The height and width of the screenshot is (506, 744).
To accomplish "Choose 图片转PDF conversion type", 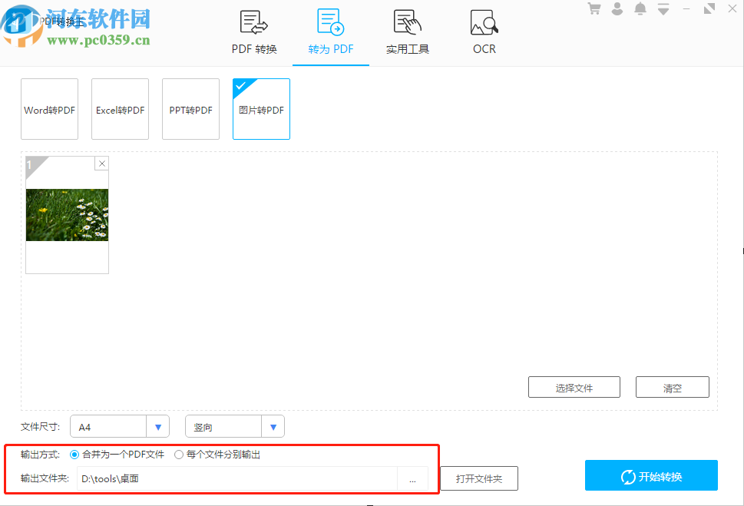I will [x=262, y=109].
